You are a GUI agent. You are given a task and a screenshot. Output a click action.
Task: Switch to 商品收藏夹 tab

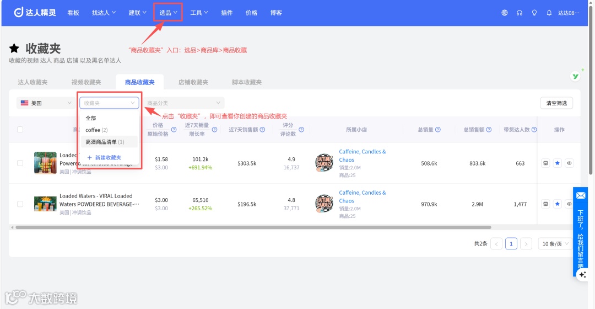click(139, 82)
